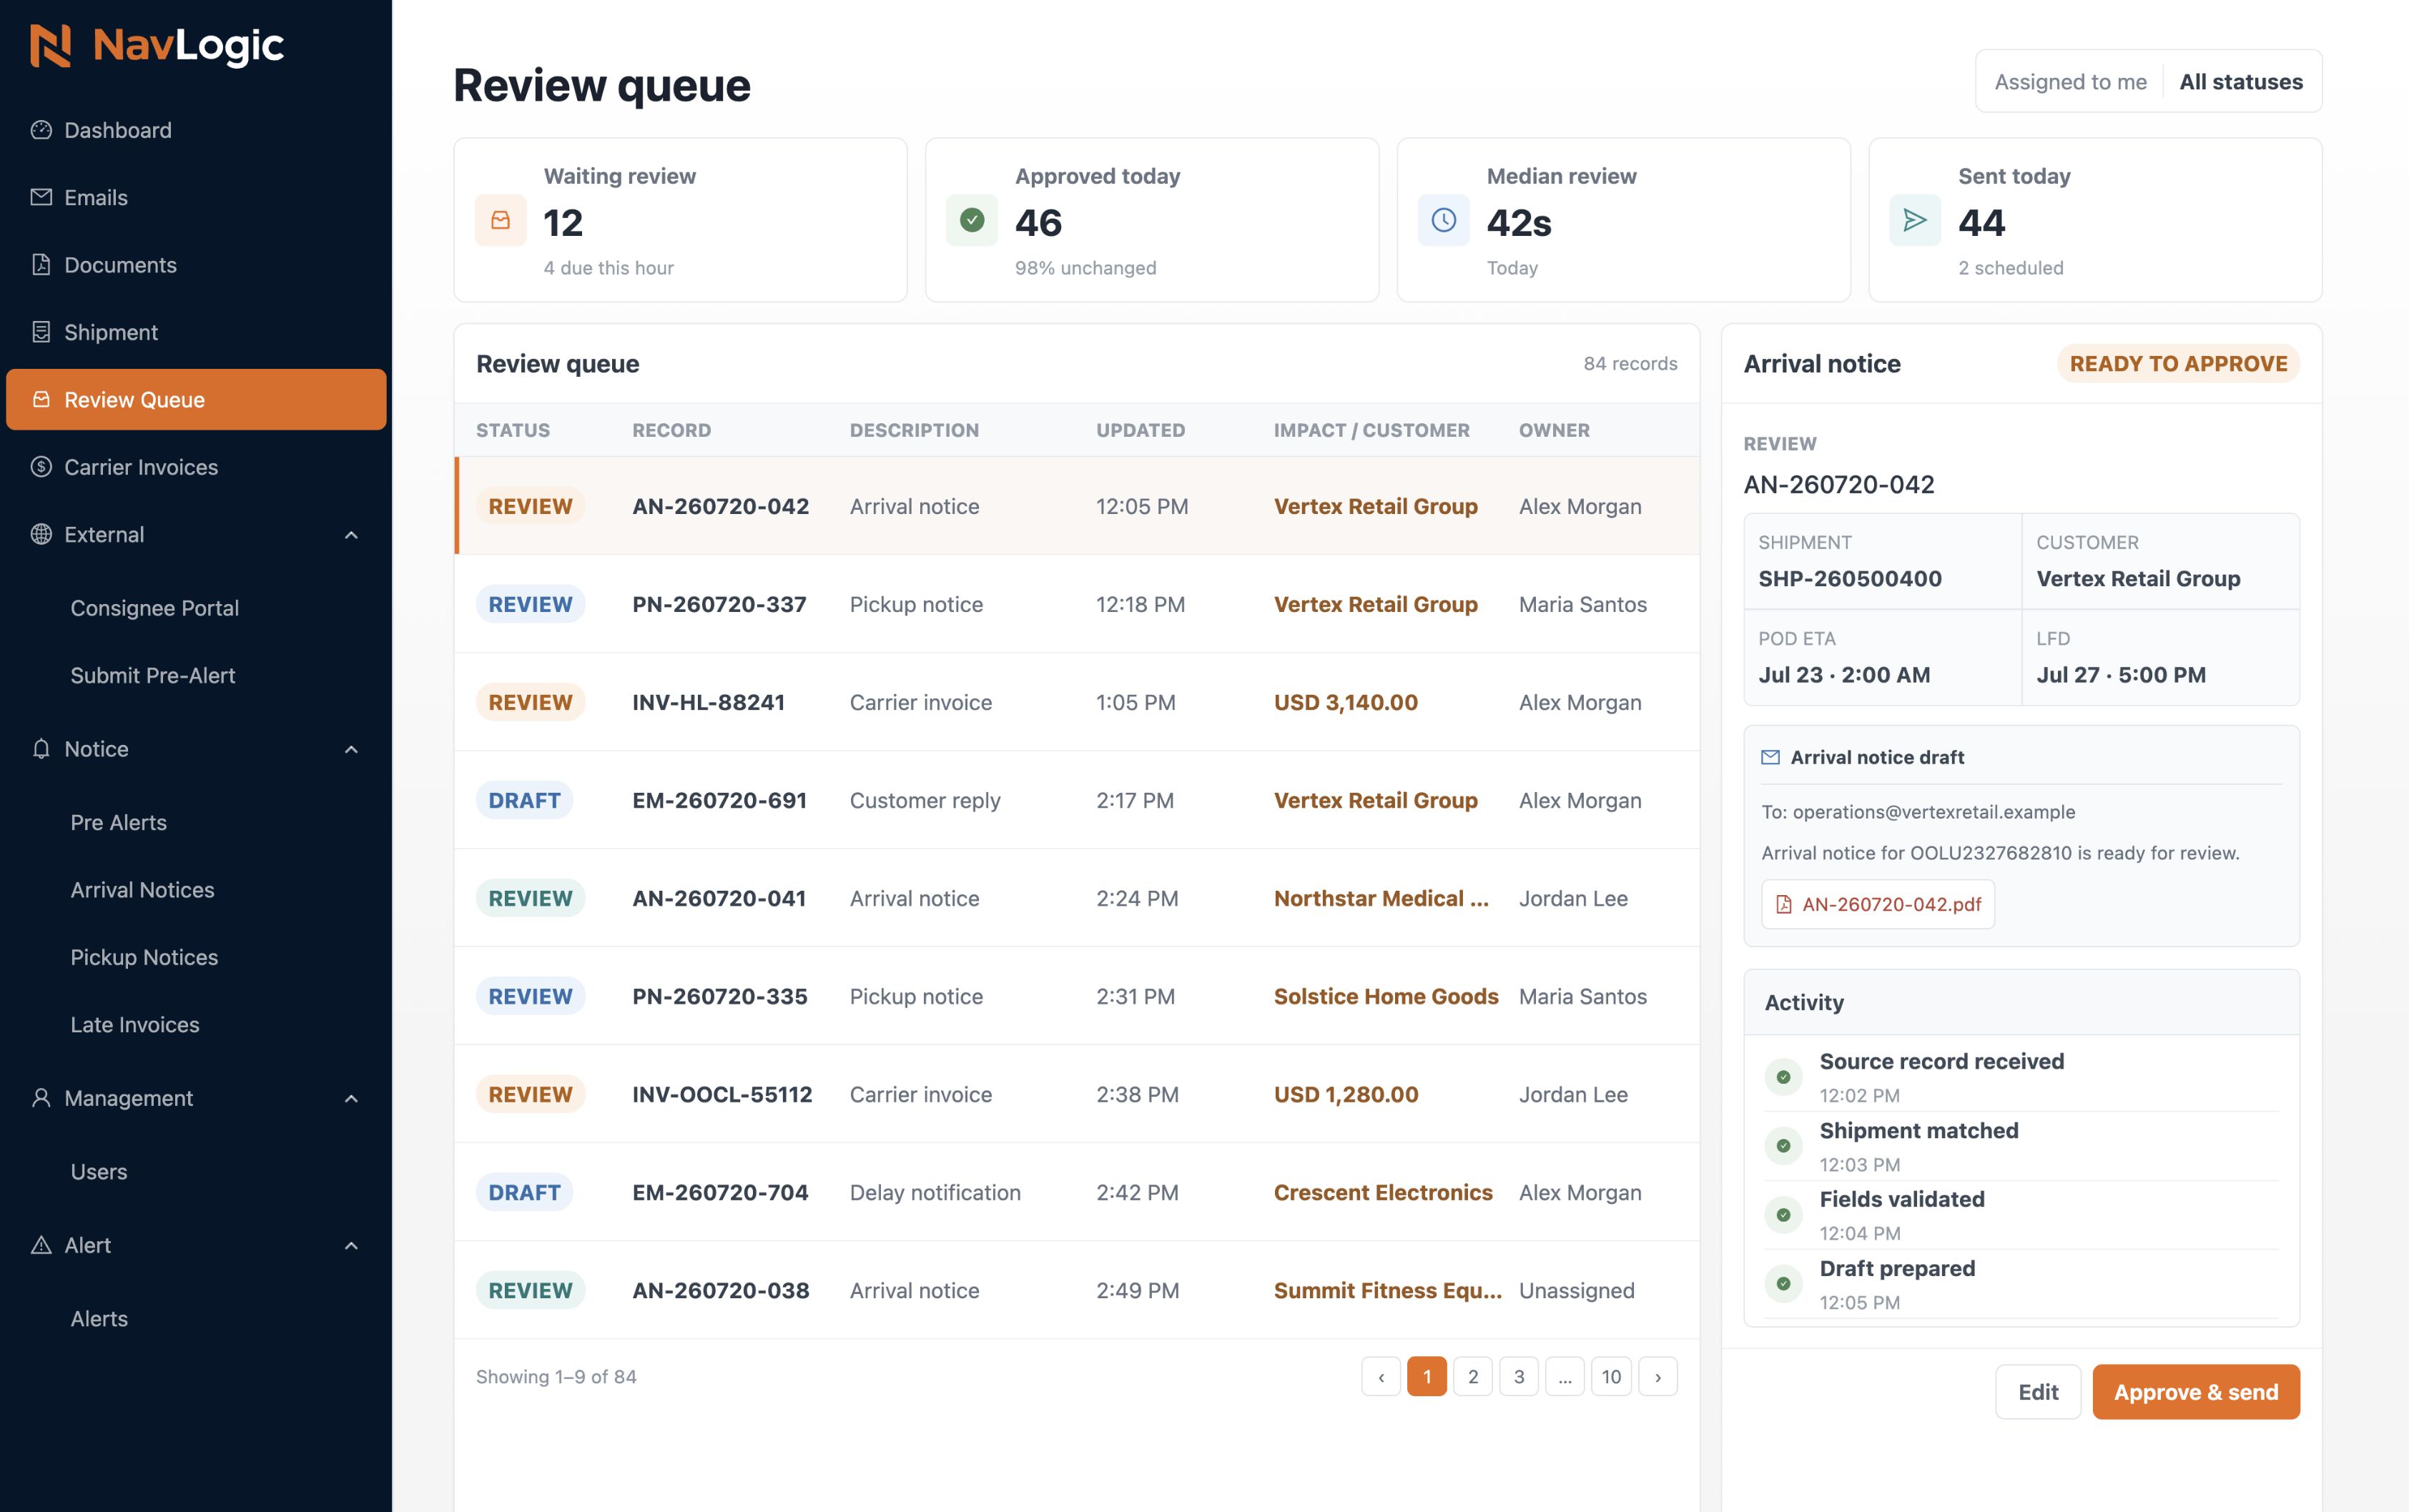The height and width of the screenshot is (1512, 2409).
Task: Click the Approve & send button
Action: pos(2196,1391)
